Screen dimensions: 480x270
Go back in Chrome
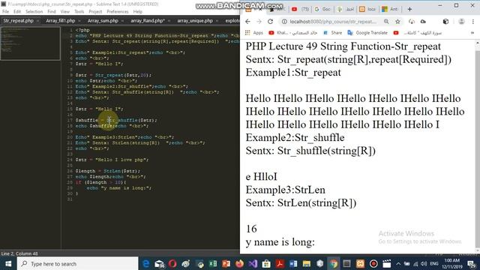(248, 22)
